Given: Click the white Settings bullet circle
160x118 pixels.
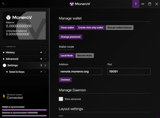Looking at the screenshot, I should (4, 65).
